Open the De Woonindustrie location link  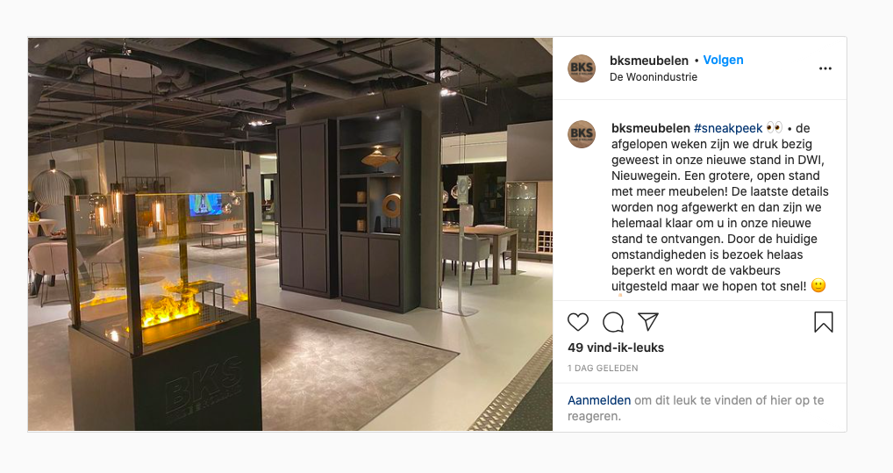[654, 77]
